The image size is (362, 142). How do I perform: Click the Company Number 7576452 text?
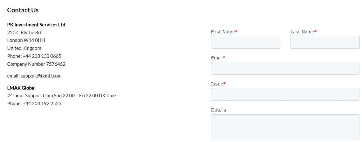coord(36,64)
